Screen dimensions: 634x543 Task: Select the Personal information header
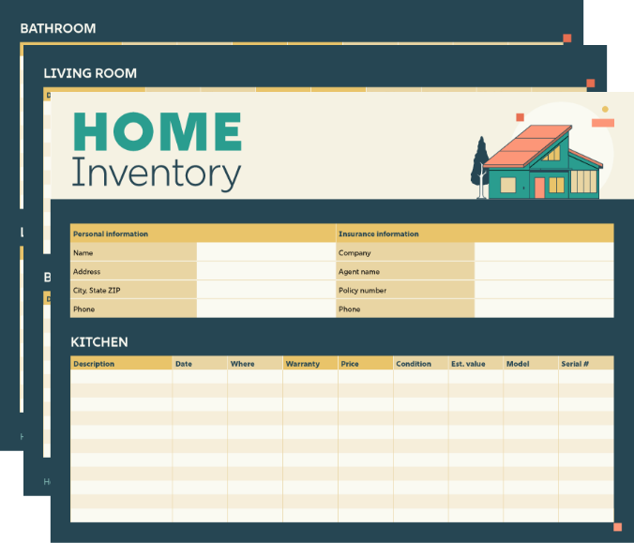click(203, 234)
